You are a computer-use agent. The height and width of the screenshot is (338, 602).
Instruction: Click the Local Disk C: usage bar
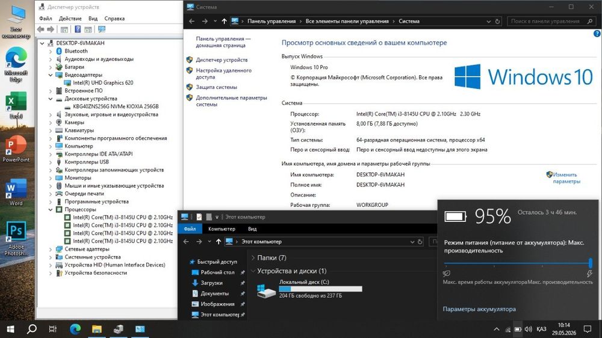click(321, 289)
